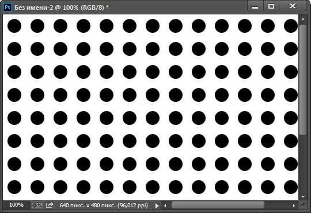Close the Без имени-2 document window
The height and width of the screenshot is (213, 311).
[x=293, y=6]
